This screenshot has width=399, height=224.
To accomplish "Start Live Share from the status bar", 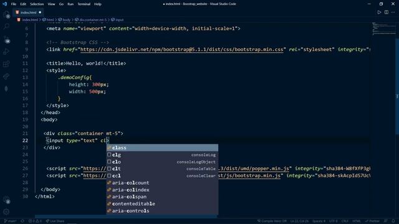I will point(55,221).
